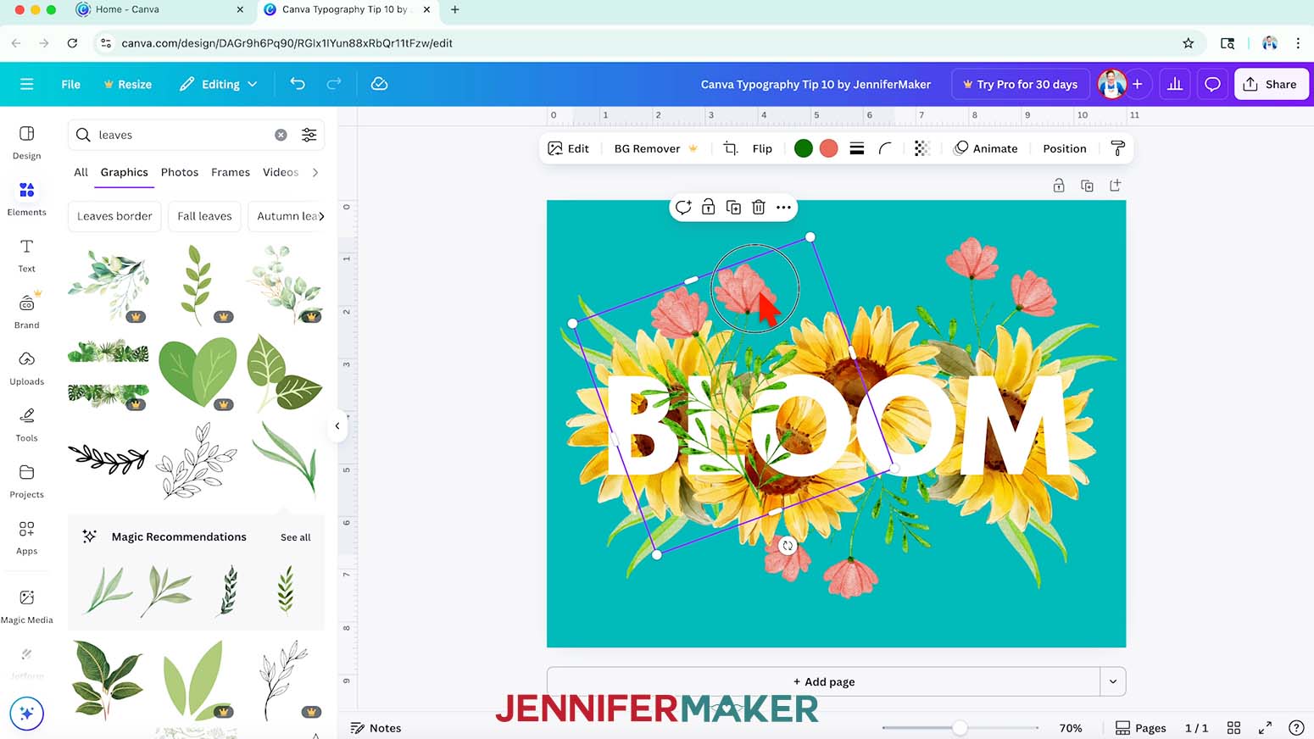
Task: Click Try Pro for 30 days
Action: 1020,84
